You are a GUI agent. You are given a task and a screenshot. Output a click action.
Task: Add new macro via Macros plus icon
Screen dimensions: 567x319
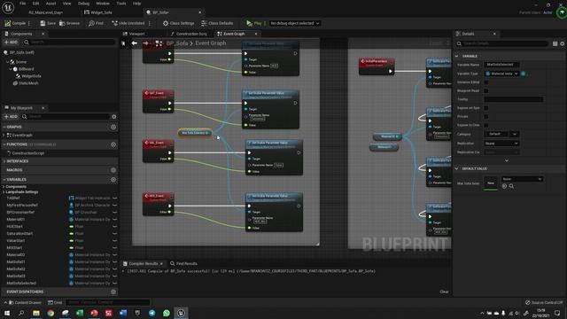pos(113,170)
